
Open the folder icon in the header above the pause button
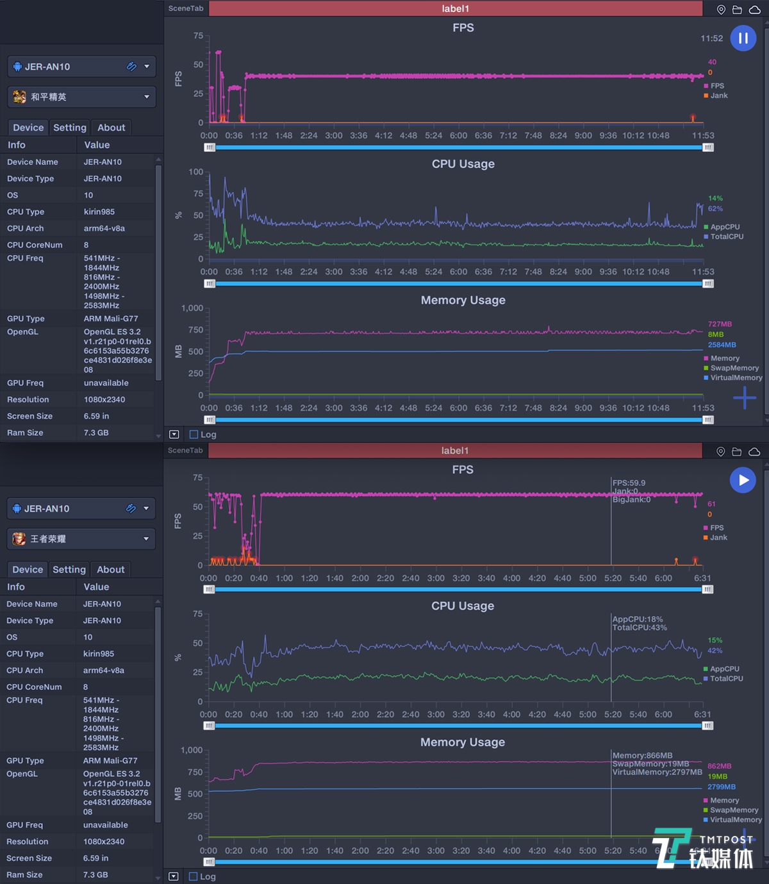pyautogui.click(x=737, y=10)
